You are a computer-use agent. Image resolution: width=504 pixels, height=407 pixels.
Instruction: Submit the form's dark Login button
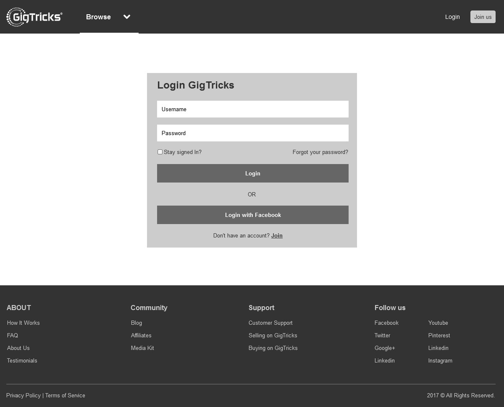(x=252, y=173)
